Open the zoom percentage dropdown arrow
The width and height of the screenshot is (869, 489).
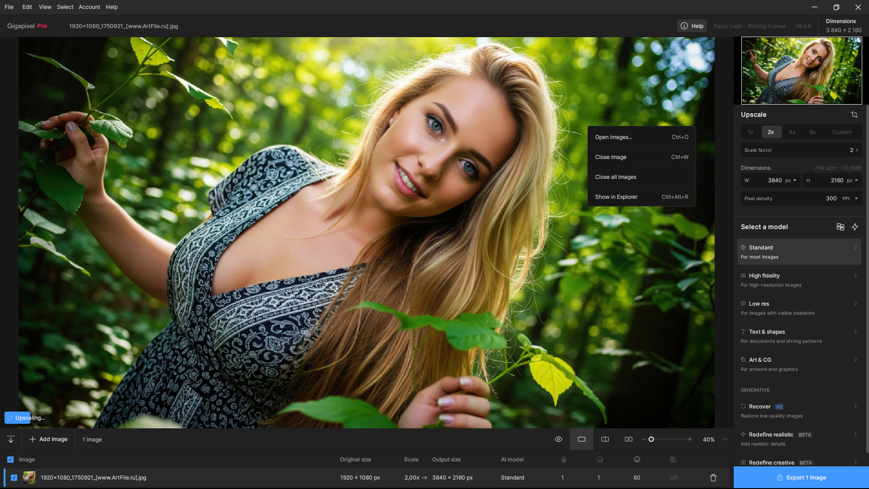click(x=726, y=439)
